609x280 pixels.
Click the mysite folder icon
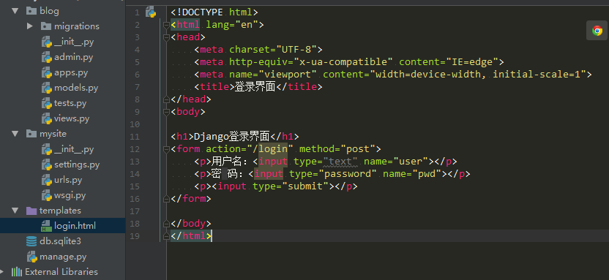pos(31,133)
